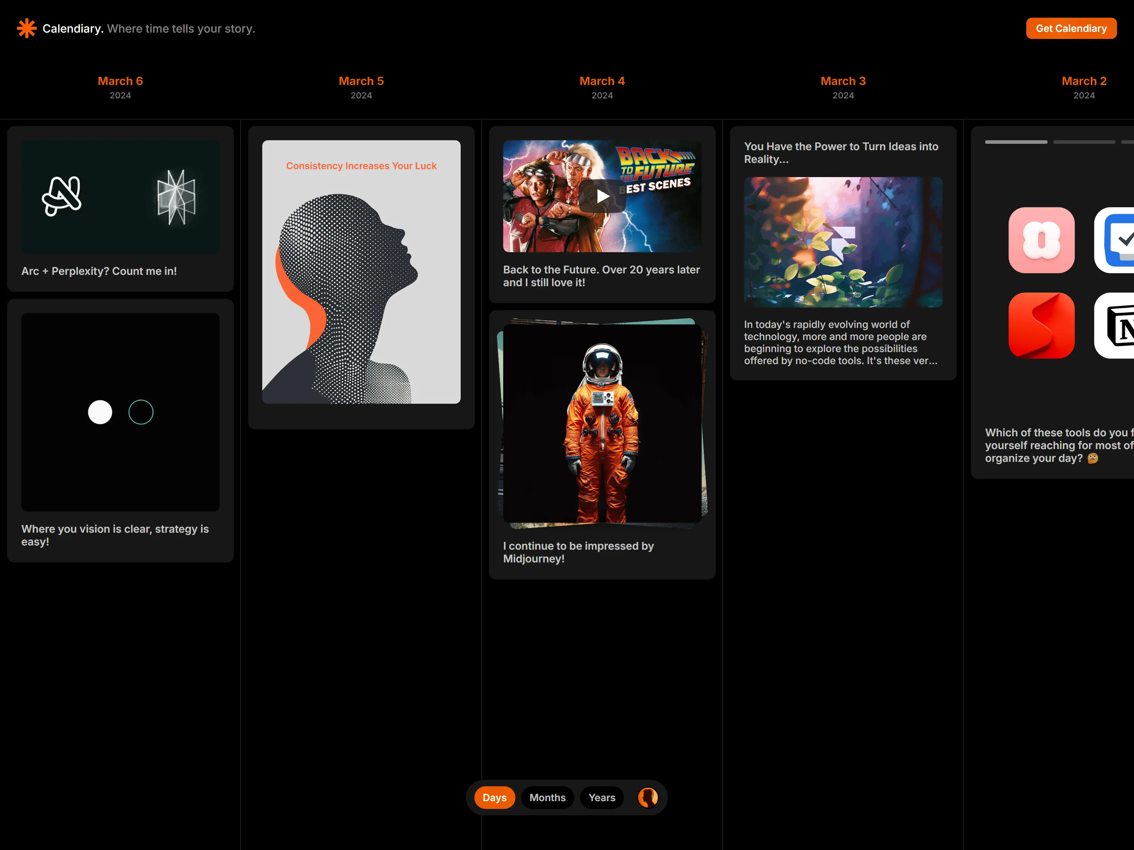Click 'In today's rapidly evolving world' paragraph
The image size is (1134, 850).
point(841,342)
